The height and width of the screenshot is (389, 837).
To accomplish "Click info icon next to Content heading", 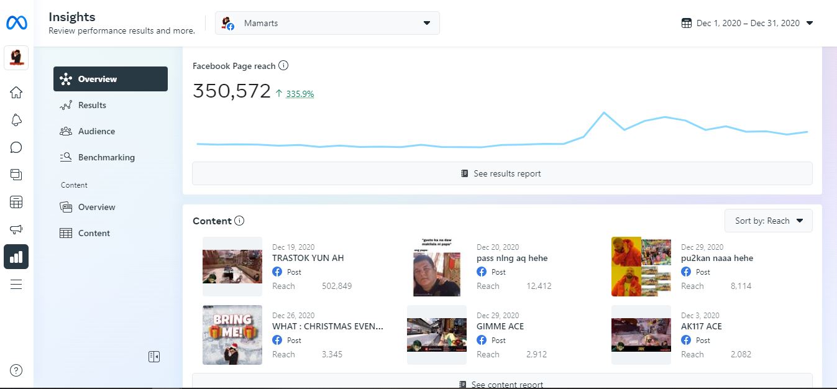I will click(x=240, y=221).
